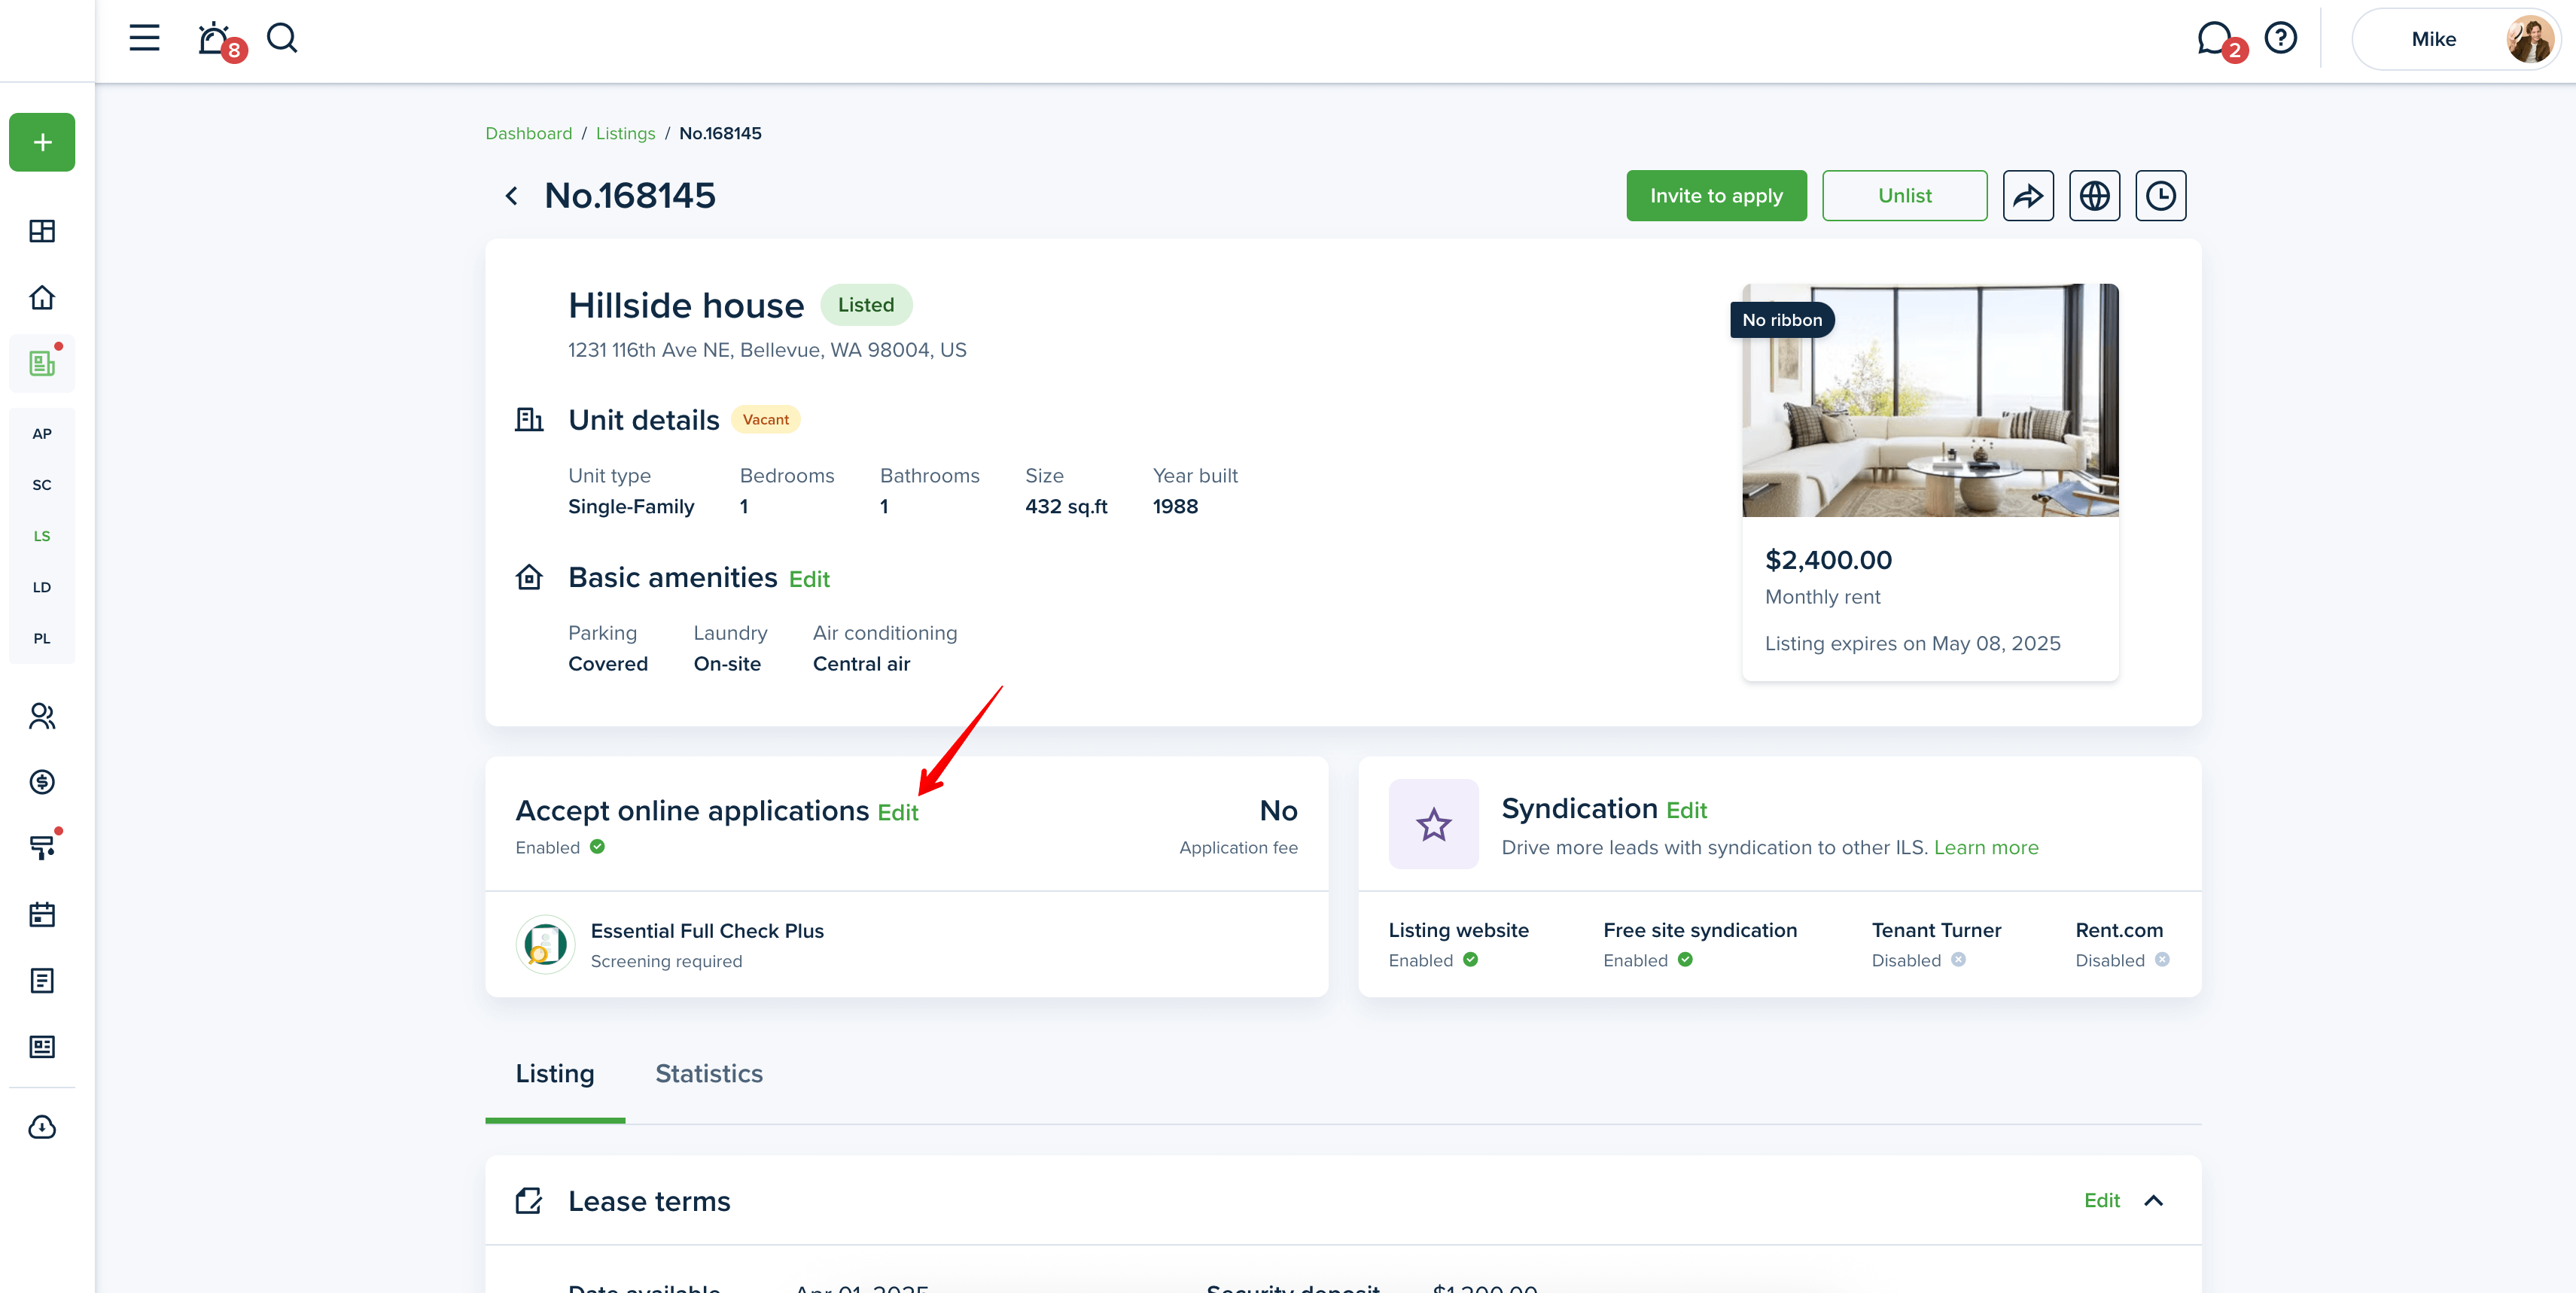Click the globe listing website icon
The image size is (2576, 1293).
point(2094,196)
